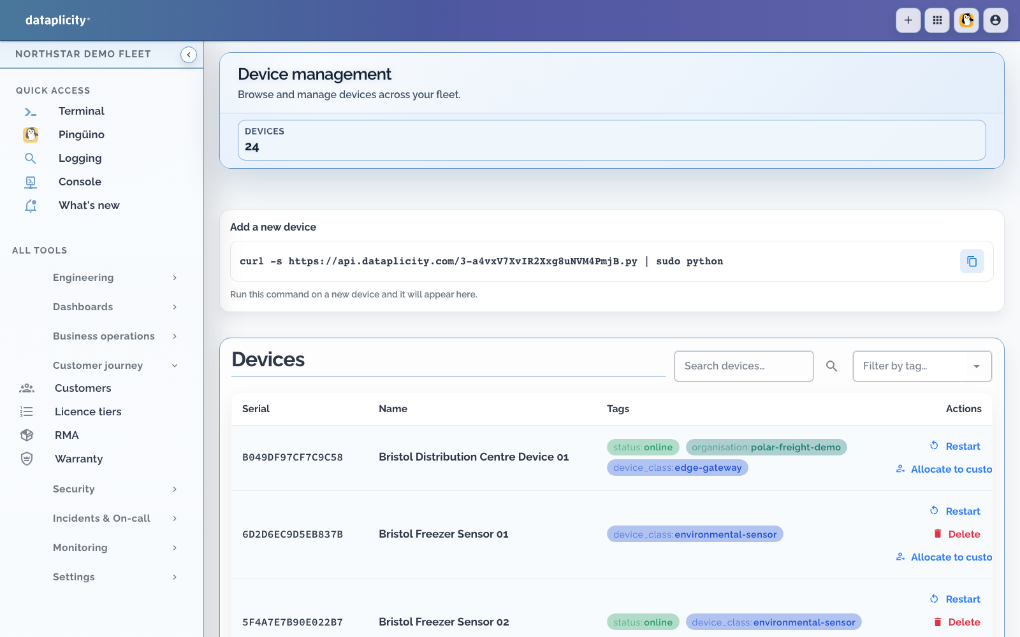The height and width of the screenshot is (637, 1020).
Task: Click environmental-sensor tag on Freezer Sensor 01
Action: (x=695, y=534)
